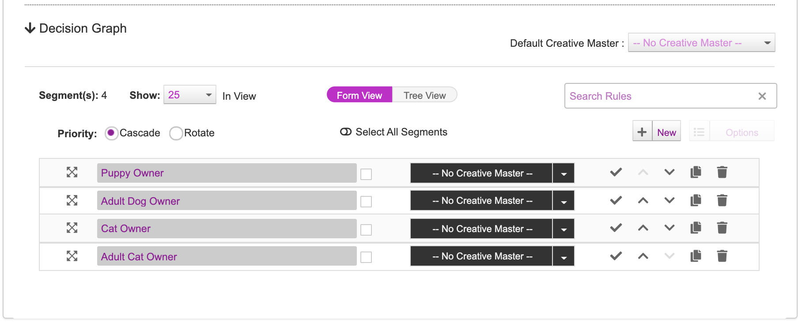Select the Cascade priority option
This screenshot has height=323, width=802.
pos(111,133)
